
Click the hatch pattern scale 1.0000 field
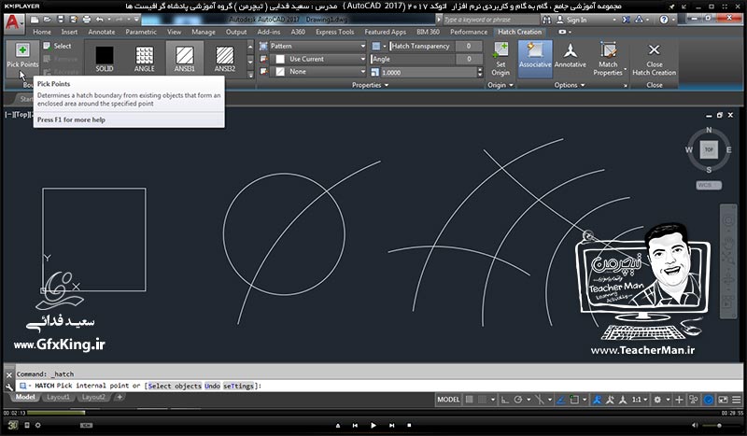click(x=428, y=73)
